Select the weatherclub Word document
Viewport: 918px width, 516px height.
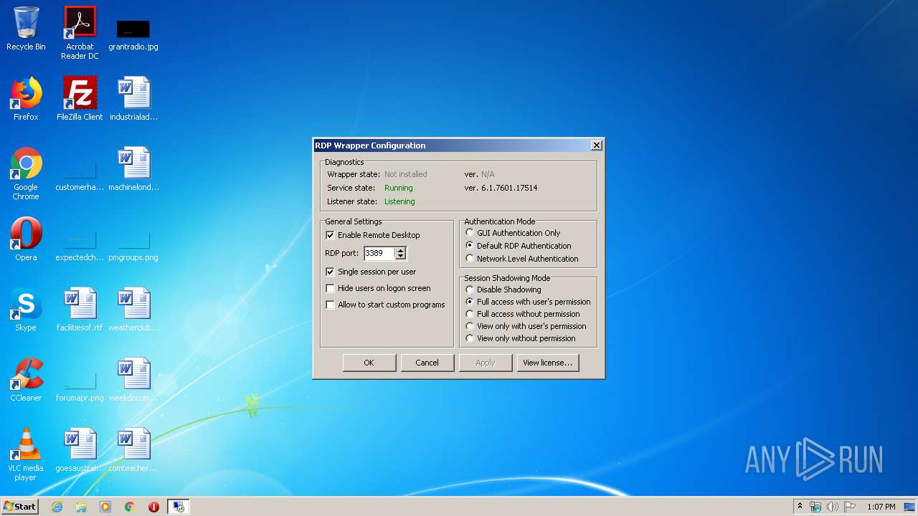click(133, 310)
